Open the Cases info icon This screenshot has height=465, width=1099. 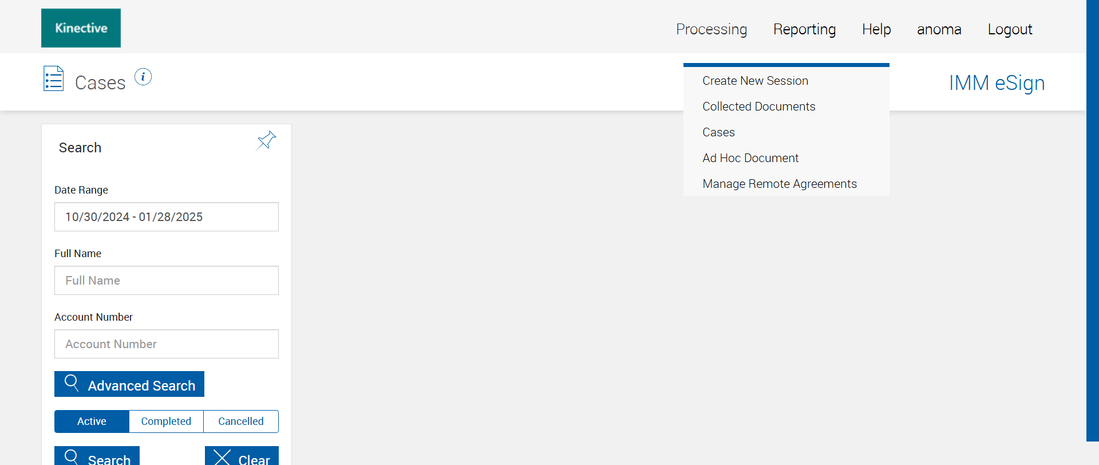point(143,77)
